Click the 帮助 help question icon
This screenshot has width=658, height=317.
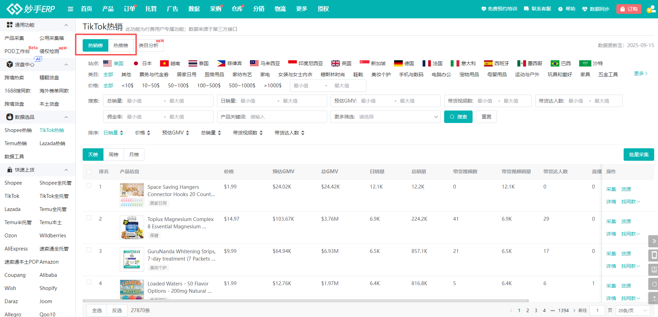pos(560,9)
